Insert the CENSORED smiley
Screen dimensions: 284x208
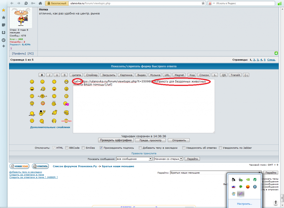click(66, 121)
